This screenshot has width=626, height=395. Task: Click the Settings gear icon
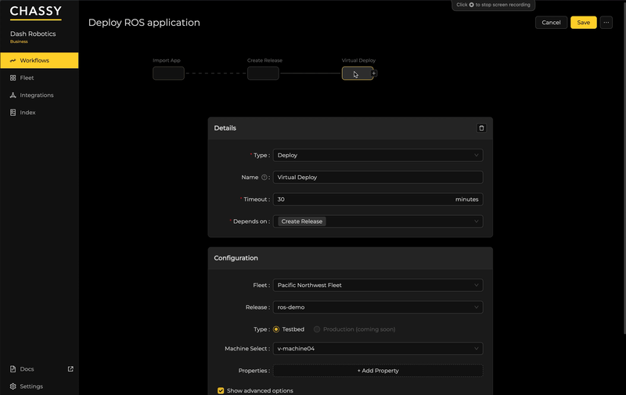(x=13, y=386)
